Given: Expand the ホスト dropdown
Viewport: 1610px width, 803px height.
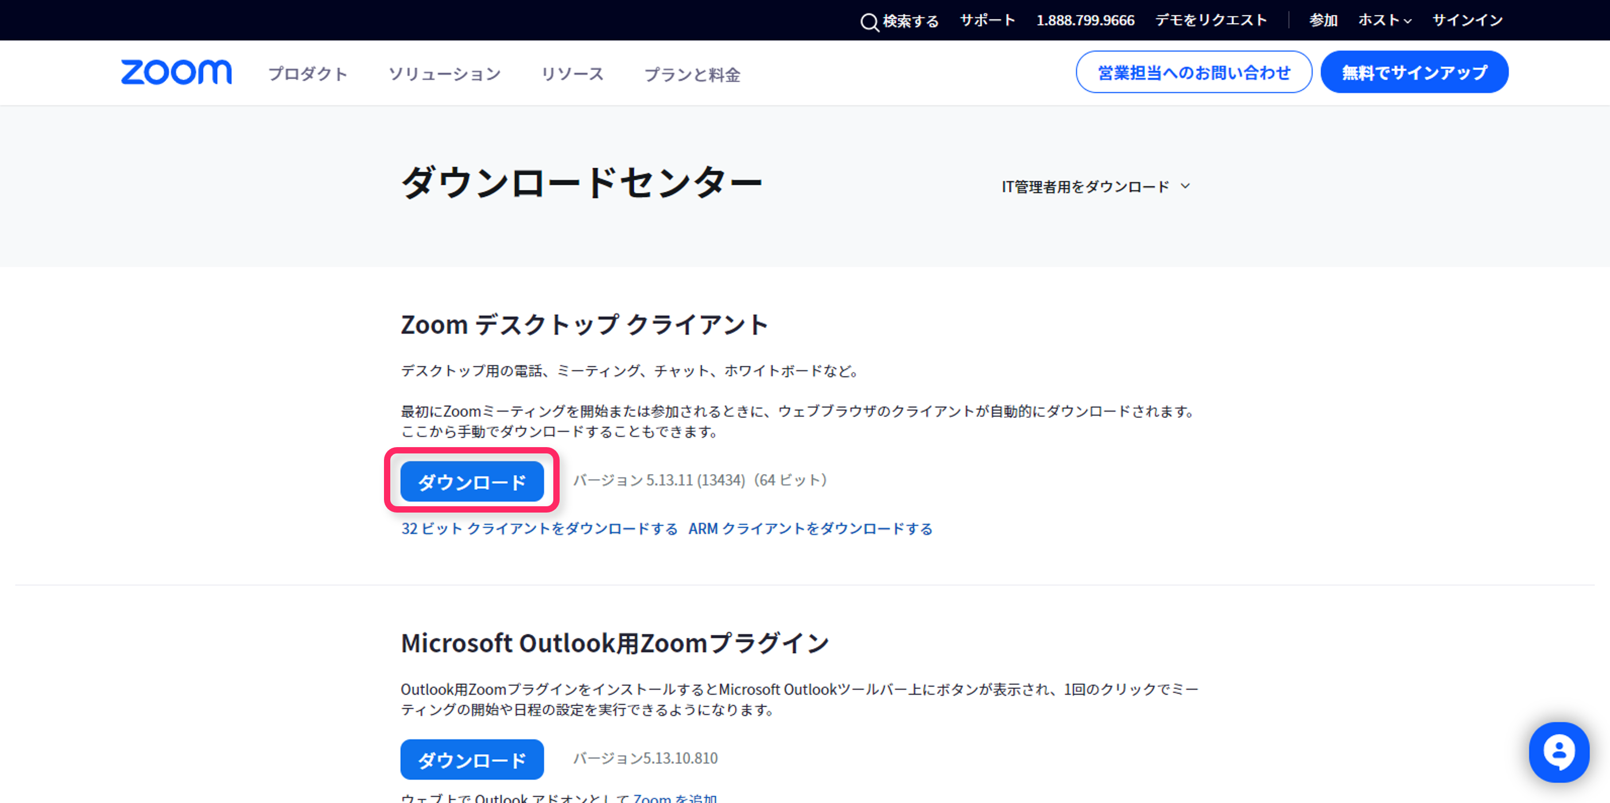Looking at the screenshot, I should 1384,21.
